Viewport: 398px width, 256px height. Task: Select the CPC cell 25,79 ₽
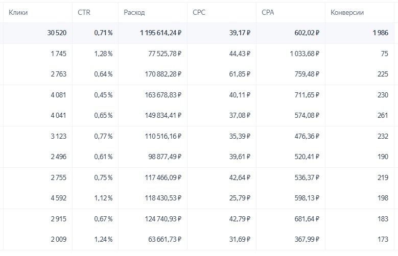click(240, 198)
